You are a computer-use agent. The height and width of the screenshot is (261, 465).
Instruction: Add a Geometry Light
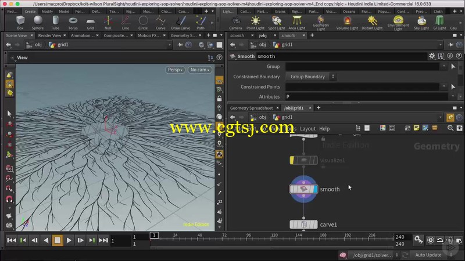tap(321, 23)
